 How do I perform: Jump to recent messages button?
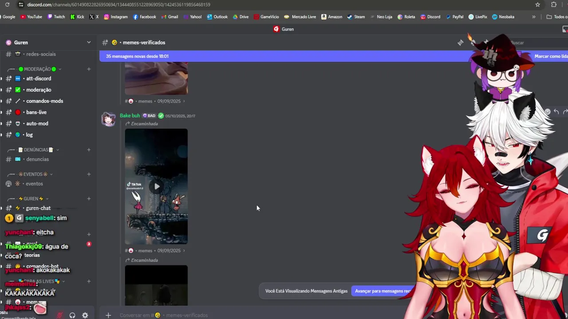point(383,291)
